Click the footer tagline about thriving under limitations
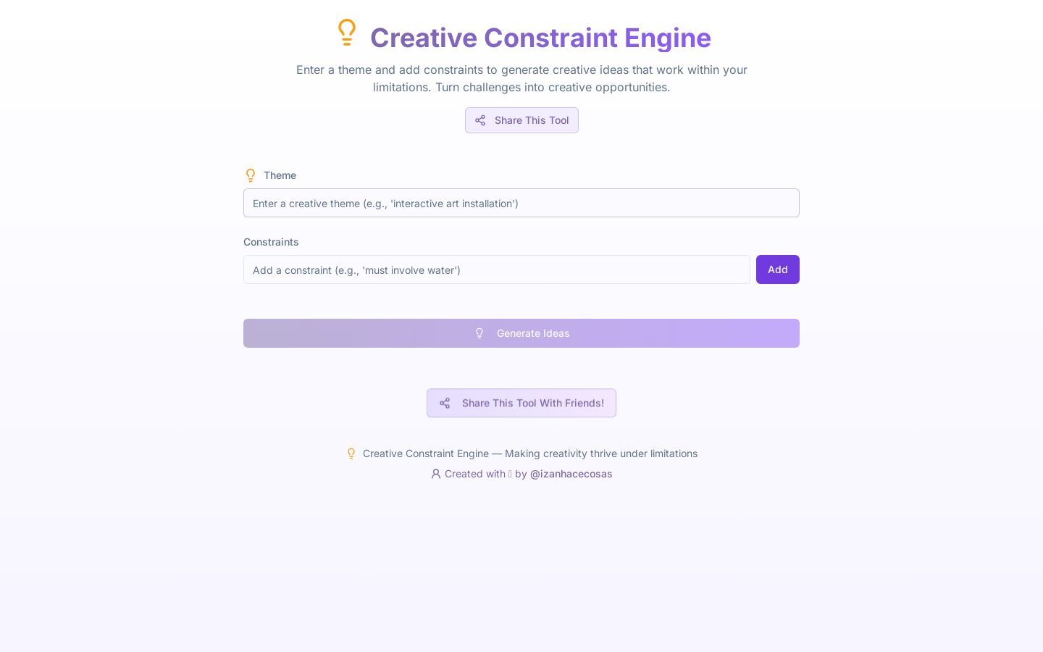This screenshot has width=1043, height=652. point(530,454)
